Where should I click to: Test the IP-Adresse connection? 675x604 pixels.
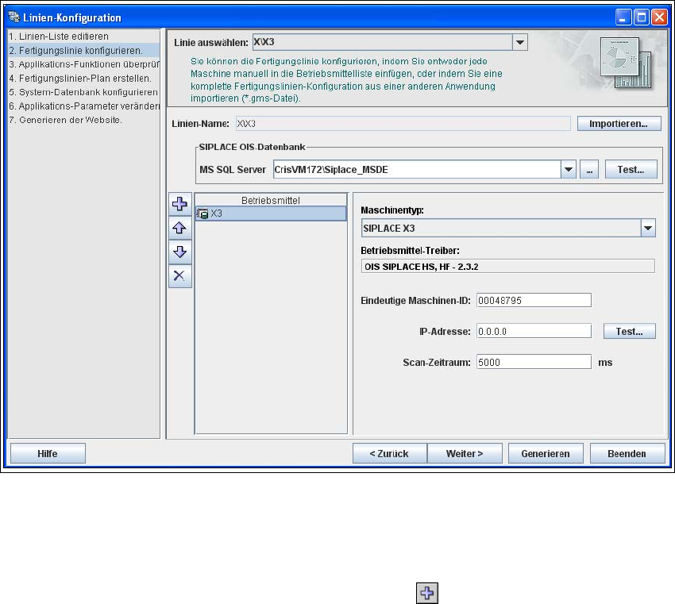(x=630, y=331)
